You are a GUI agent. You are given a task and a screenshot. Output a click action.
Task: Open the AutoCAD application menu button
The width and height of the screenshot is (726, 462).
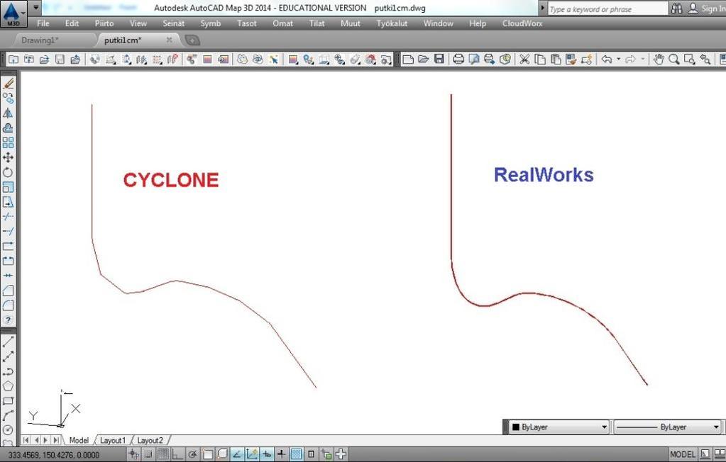click(x=13, y=13)
